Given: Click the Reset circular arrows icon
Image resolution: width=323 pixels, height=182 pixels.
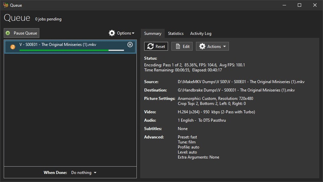Looking at the screenshot, I should pyautogui.click(x=150, y=47).
